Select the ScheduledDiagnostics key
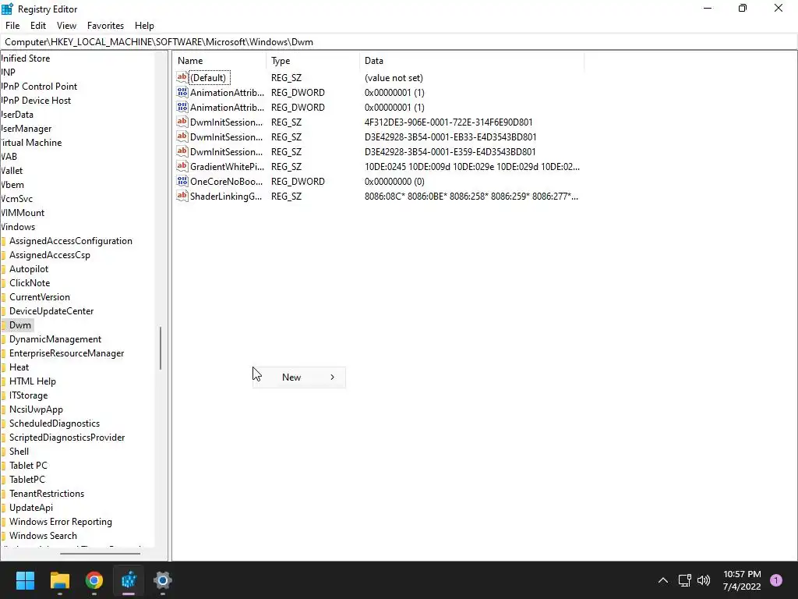 [x=55, y=424]
